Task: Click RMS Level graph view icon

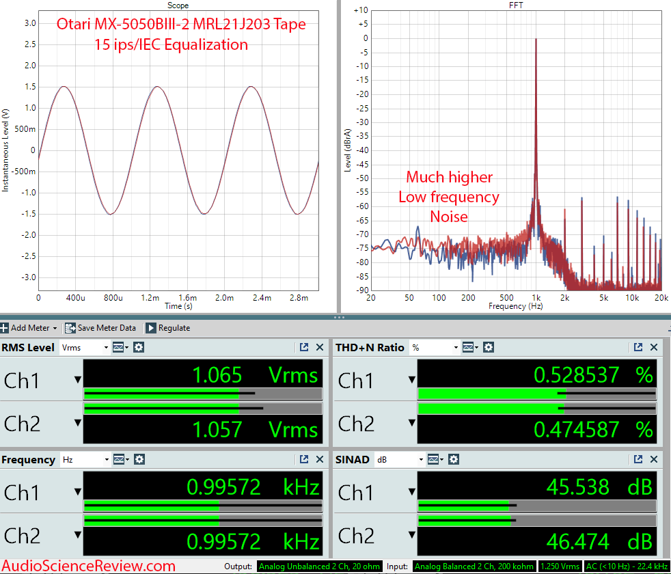Action: (x=120, y=347)
